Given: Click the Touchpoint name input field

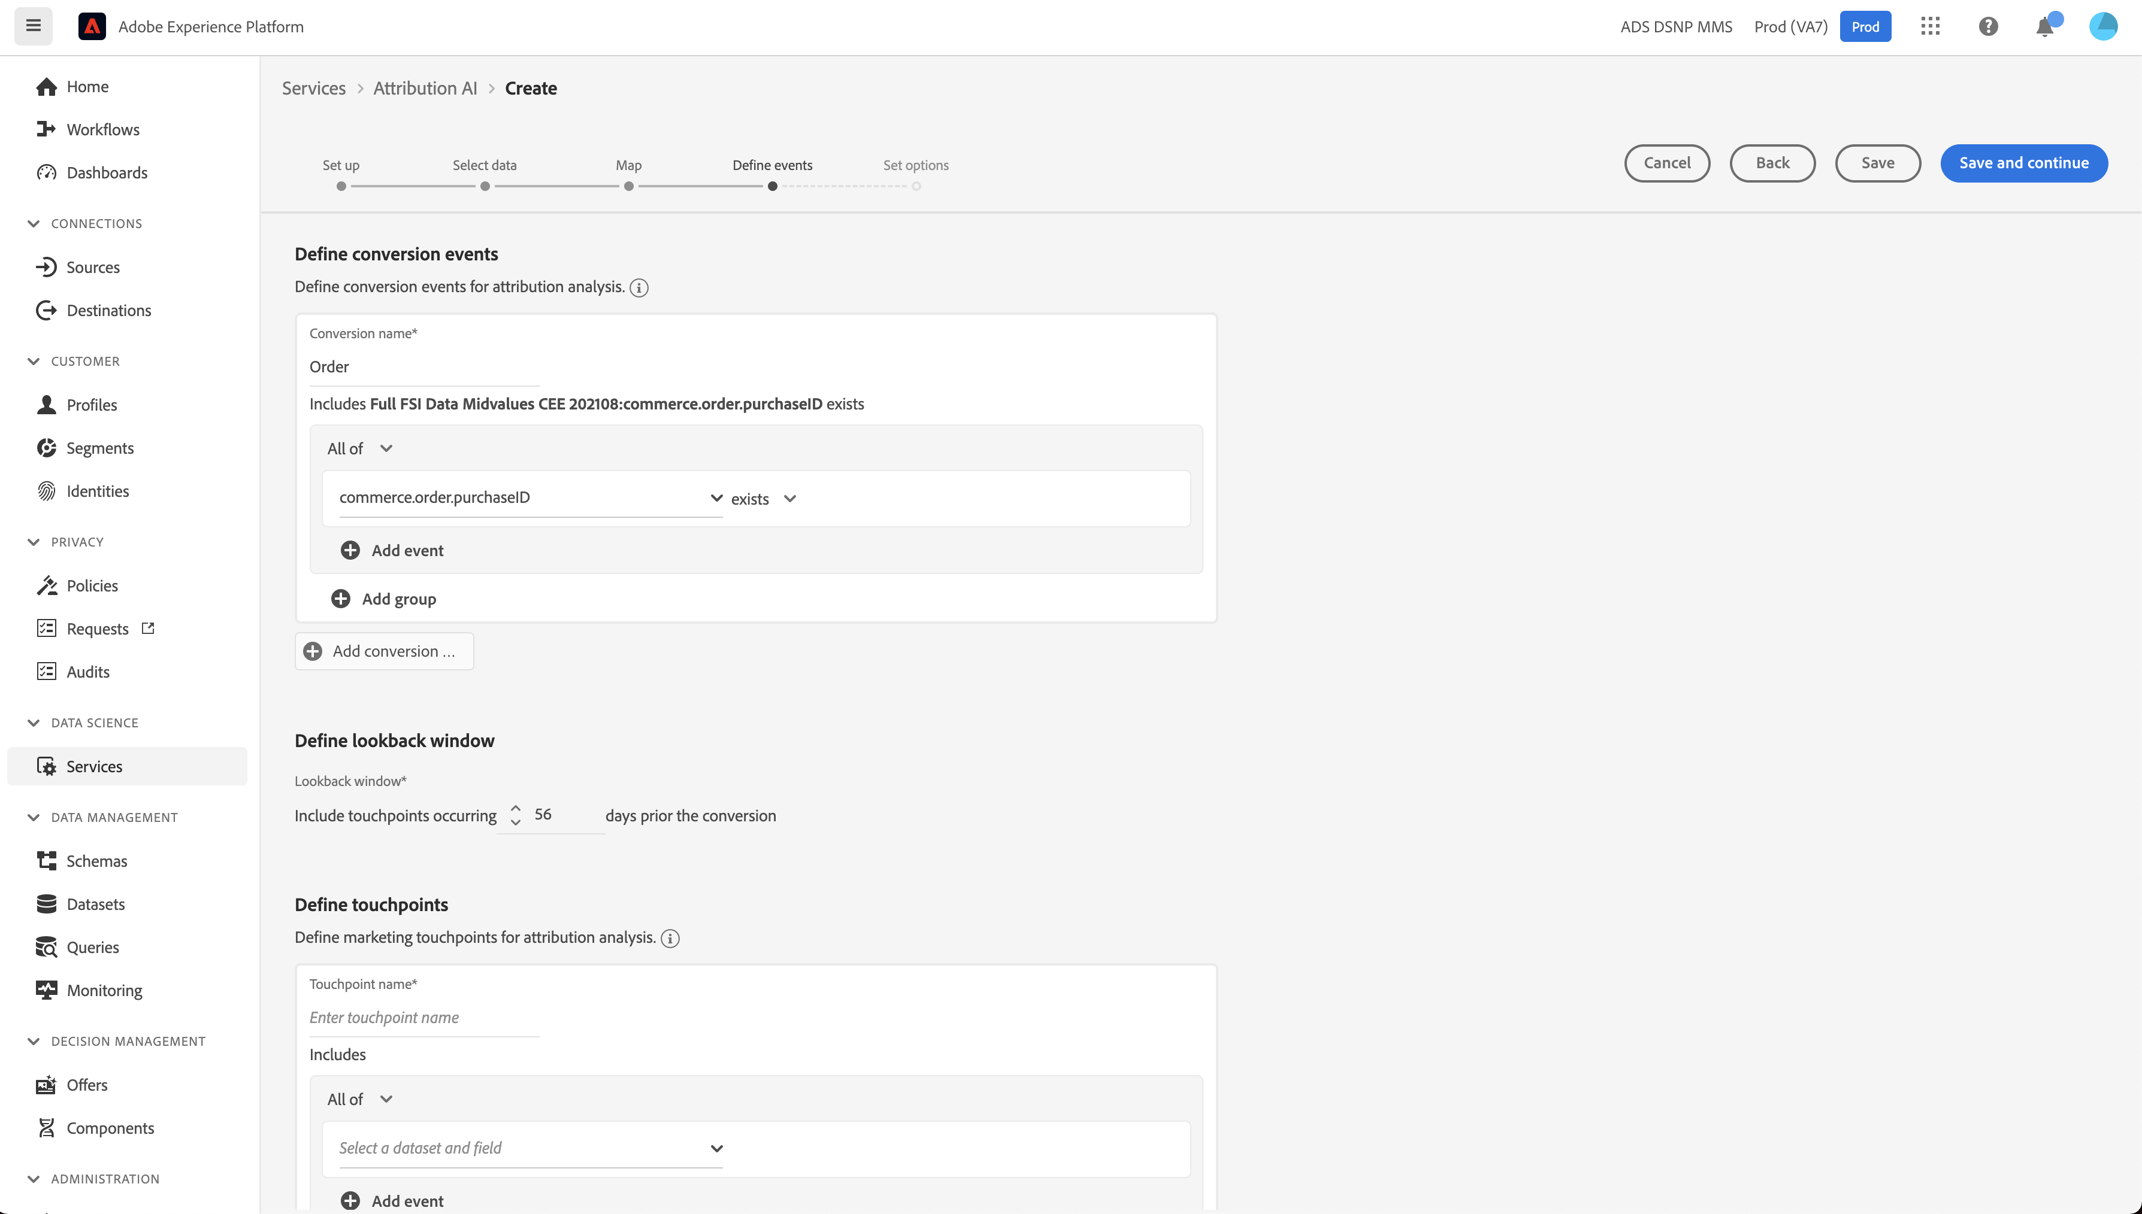Looking at the screenshot, I should [x=423, y=1017].
